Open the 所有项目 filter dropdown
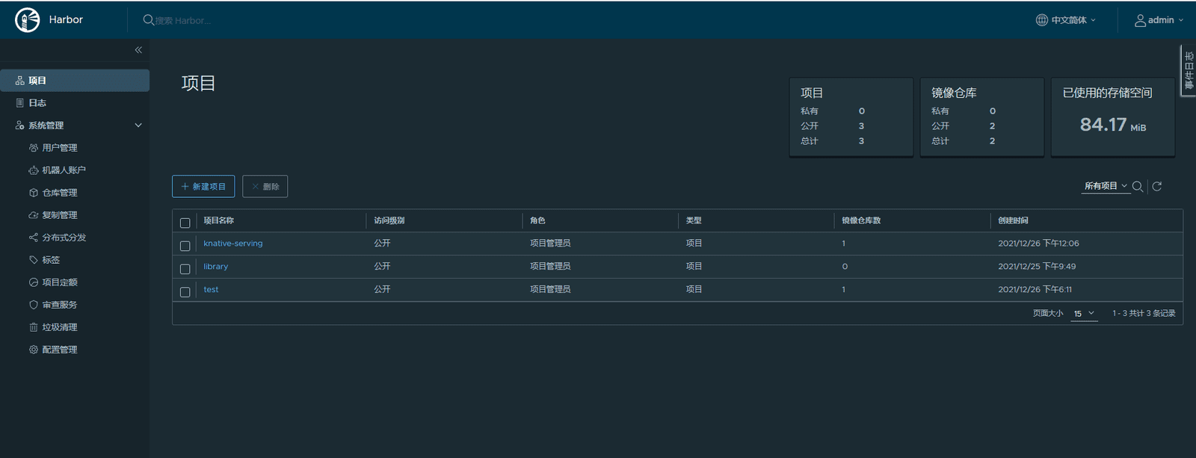This screenshot has height=458, width=1196. coord(1106,186)
